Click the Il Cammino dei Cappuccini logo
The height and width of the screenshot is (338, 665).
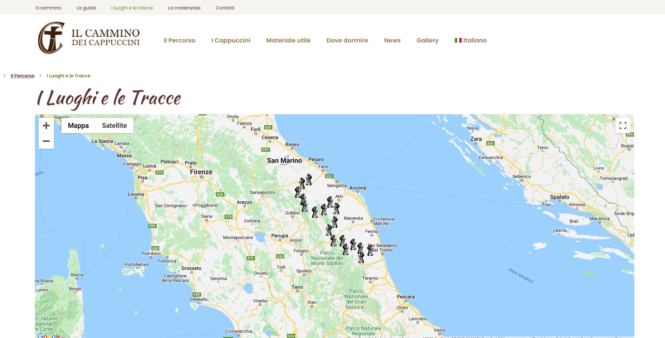[x=89, y=38]
